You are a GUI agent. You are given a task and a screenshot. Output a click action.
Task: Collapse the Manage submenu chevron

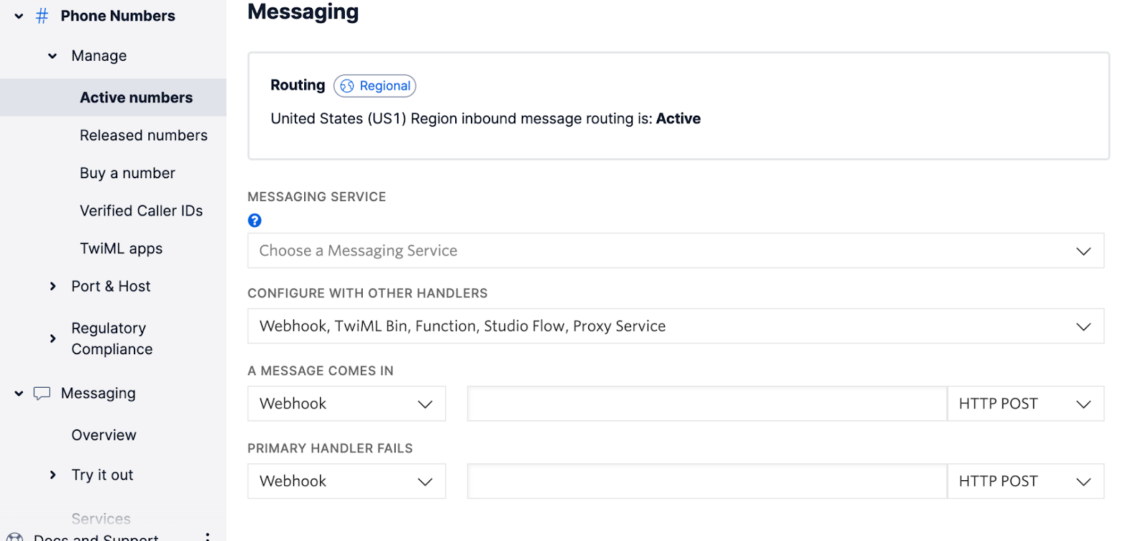[52, 56]
